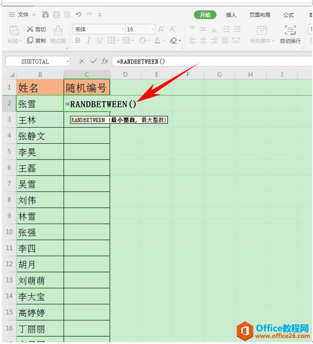Click the fill color bucket icon
313x344 pixels.
pos(142,40)
